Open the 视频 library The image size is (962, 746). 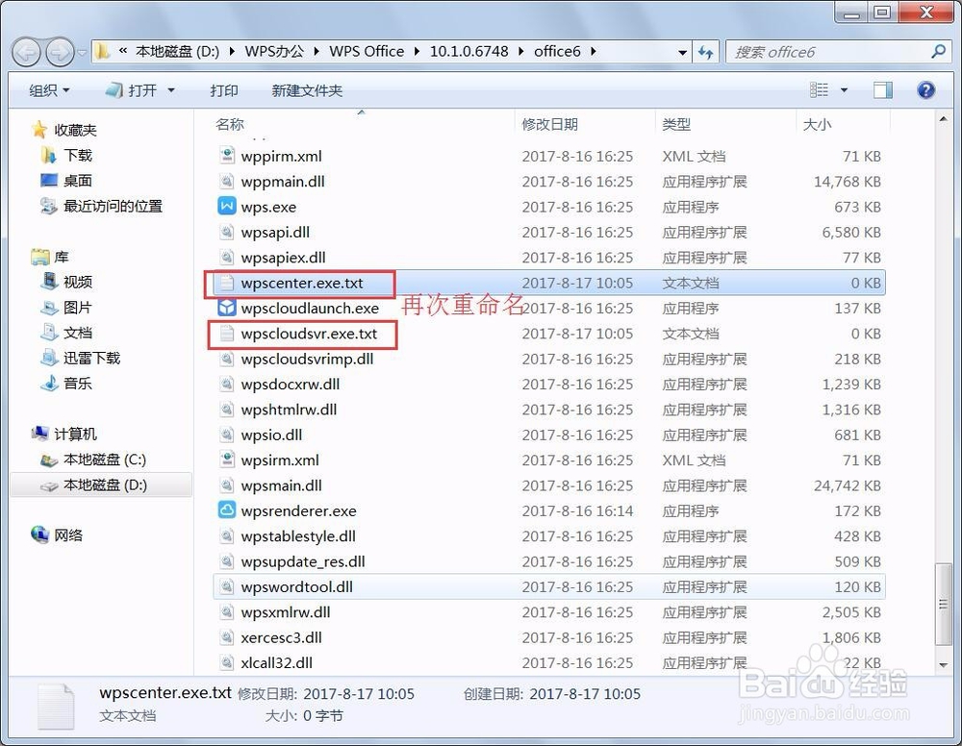67,282
